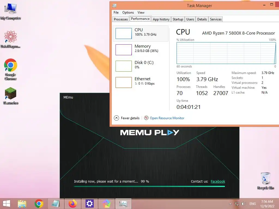This screenshot has width=279, height=209.
Task: Switch to App history tab
Action: (x=161, y=19)
